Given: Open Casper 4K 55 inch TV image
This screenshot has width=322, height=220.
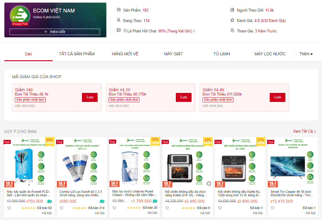Looking at the screenshot, I should [x=293, y=162].
